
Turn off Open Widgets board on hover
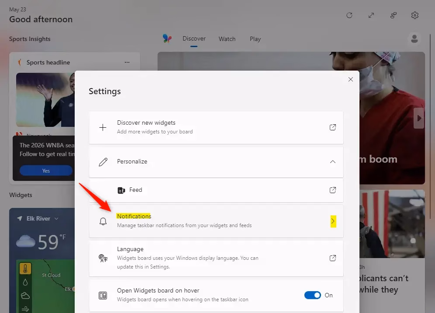[313, 295]
